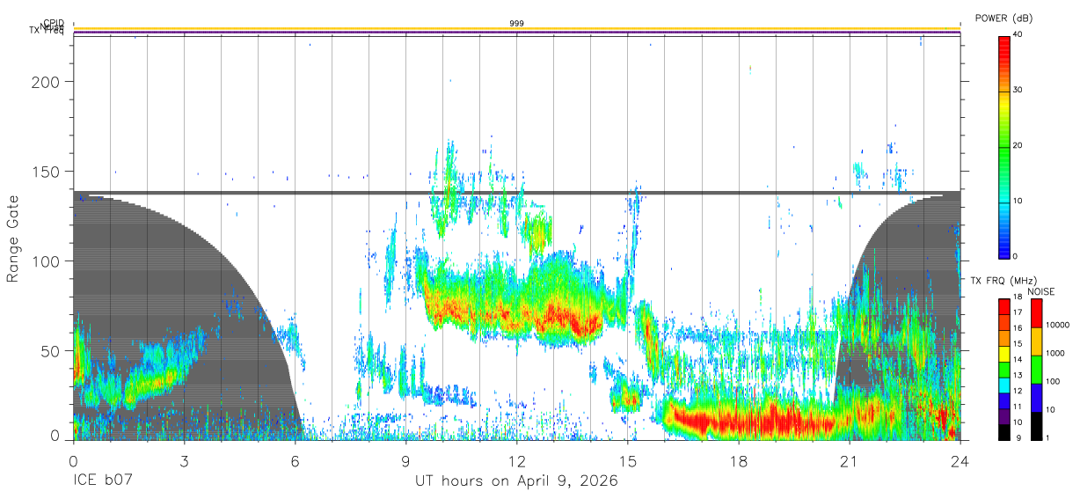1080x499 pixels.
Task: Click the blue 11–12 MHz TX FRQ swatch
Action: [1003, 400]
